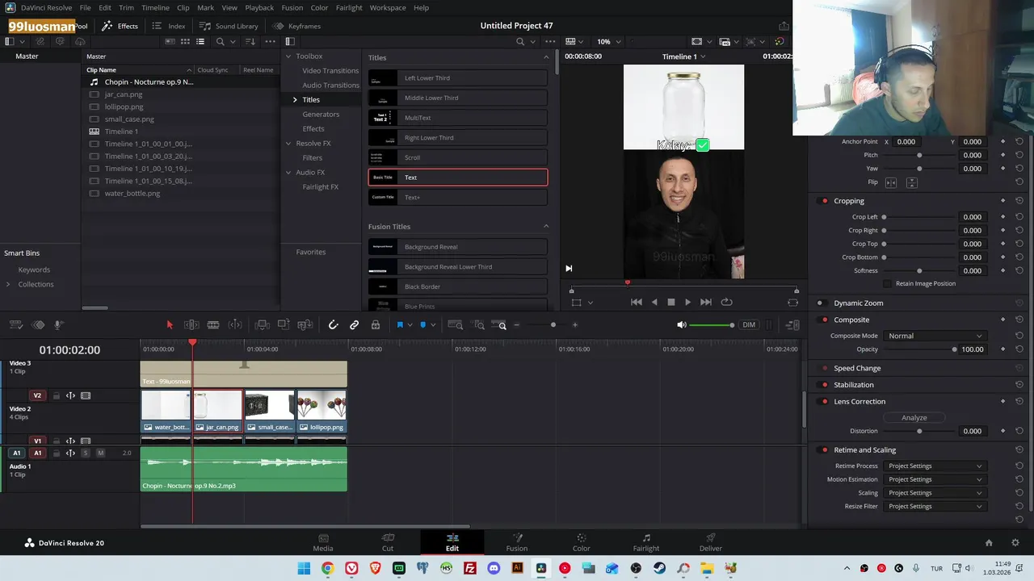The height and width of the screenshot is (581, 1034).
Task: Click the Overwrite Clip icon
Action: (284, 324)
